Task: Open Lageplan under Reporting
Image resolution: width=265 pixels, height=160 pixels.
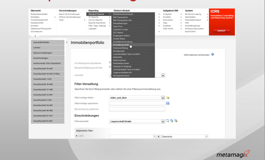Action: pyautogui.click(x=92, y=29)
